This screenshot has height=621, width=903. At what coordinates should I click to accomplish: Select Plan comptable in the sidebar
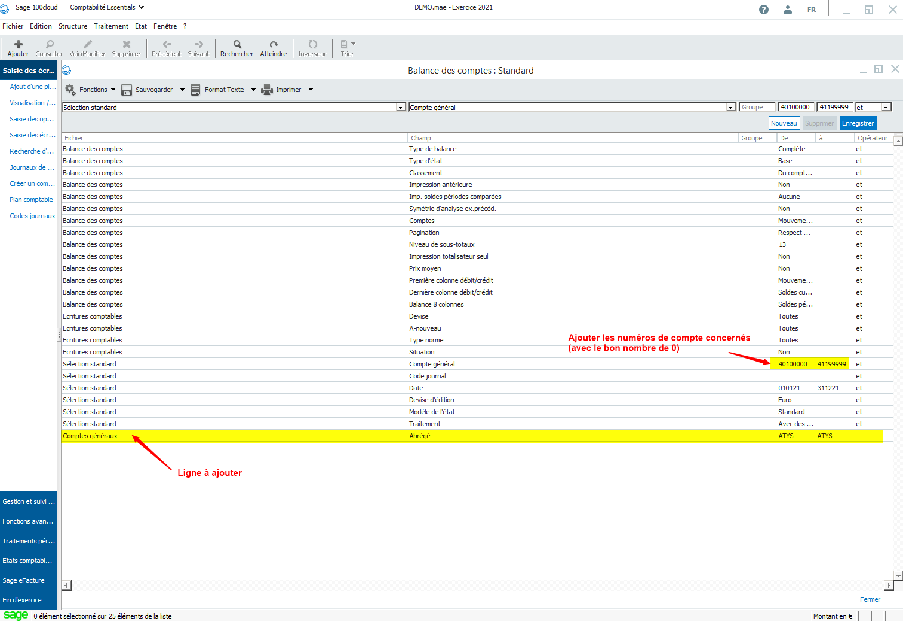(31, 200)
